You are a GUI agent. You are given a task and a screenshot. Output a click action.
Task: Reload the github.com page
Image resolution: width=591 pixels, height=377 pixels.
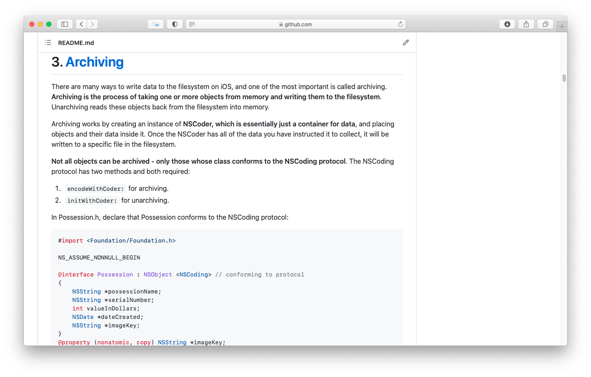(400, 24)
